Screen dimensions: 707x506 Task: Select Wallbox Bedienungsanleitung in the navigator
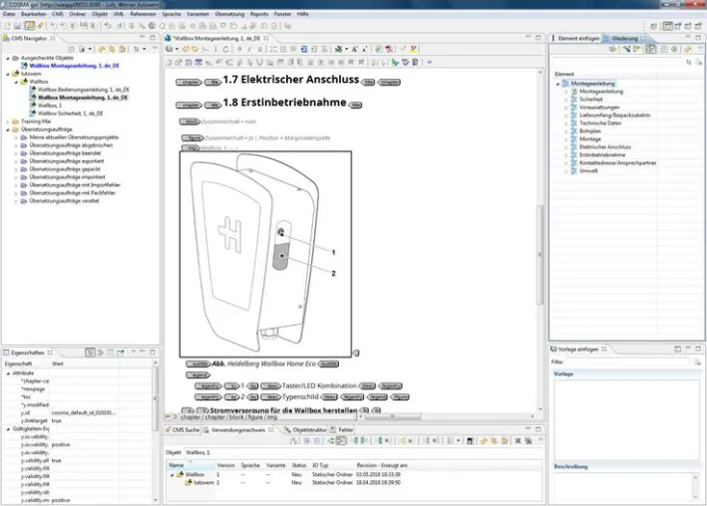tap(84, 90)
